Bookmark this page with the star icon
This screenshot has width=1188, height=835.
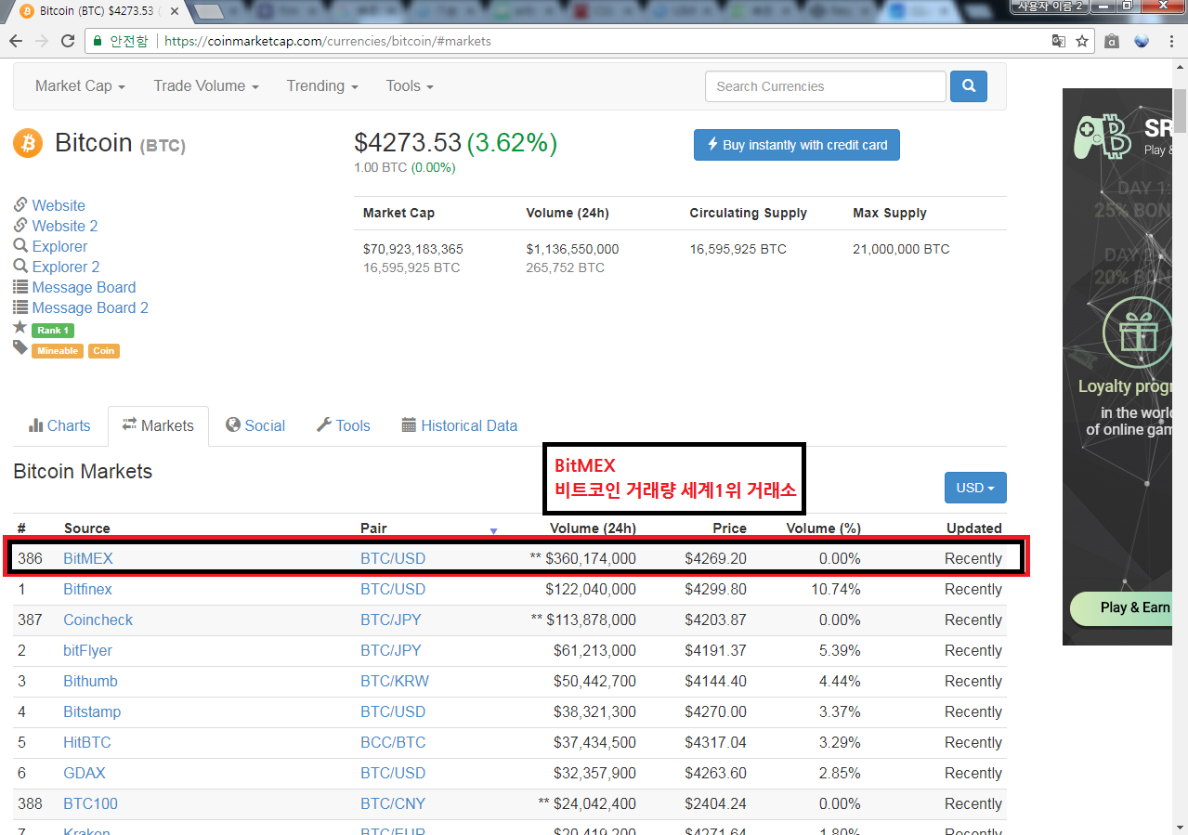pos(1082,41)
